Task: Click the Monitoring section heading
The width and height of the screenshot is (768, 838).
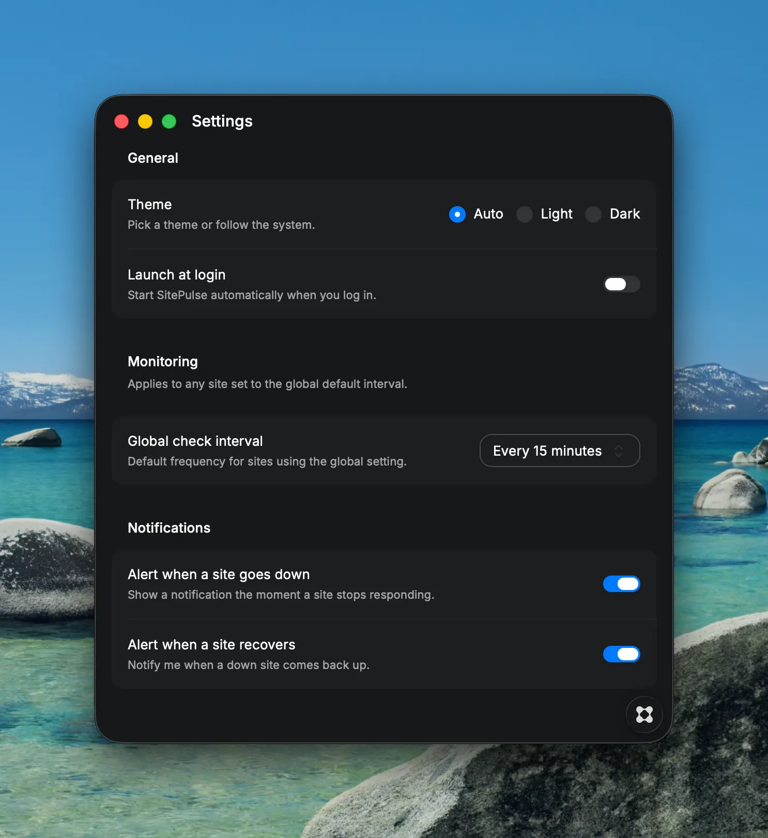Action: click(163, 362)
